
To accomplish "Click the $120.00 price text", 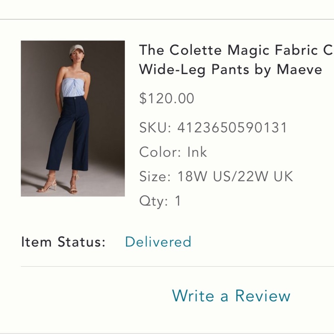I will coord(167,98).
